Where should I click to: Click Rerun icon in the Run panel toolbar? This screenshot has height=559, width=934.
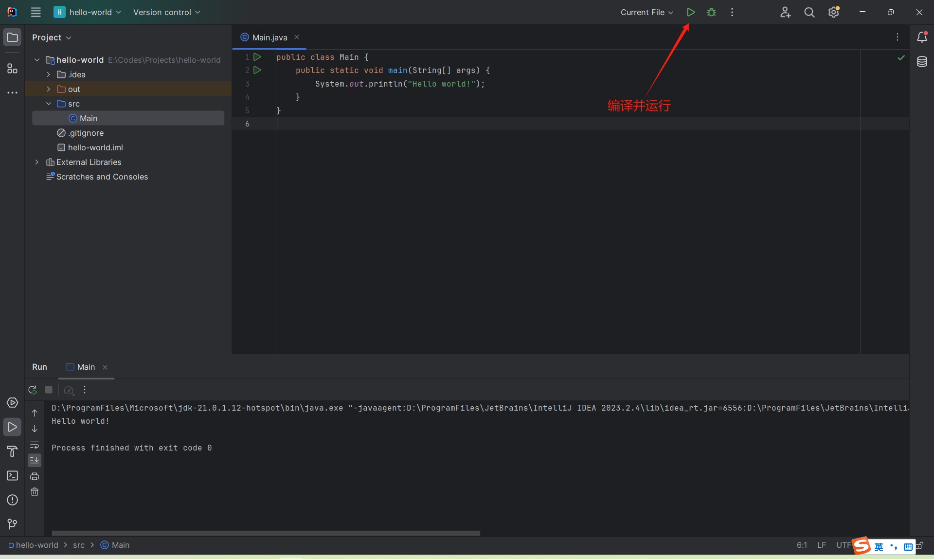click(33, 390)
